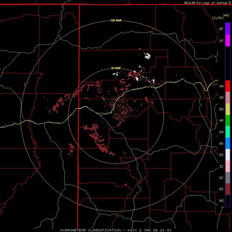Select the dusty pink GR legend swatch
The width and height of the screenshot is (232, 232).
tap(228, 98)
